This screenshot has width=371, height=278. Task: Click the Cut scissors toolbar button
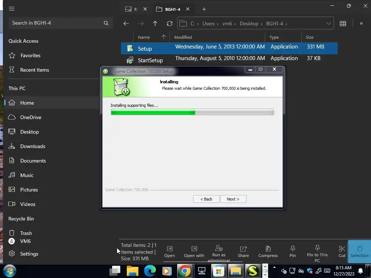click(342, 252)
